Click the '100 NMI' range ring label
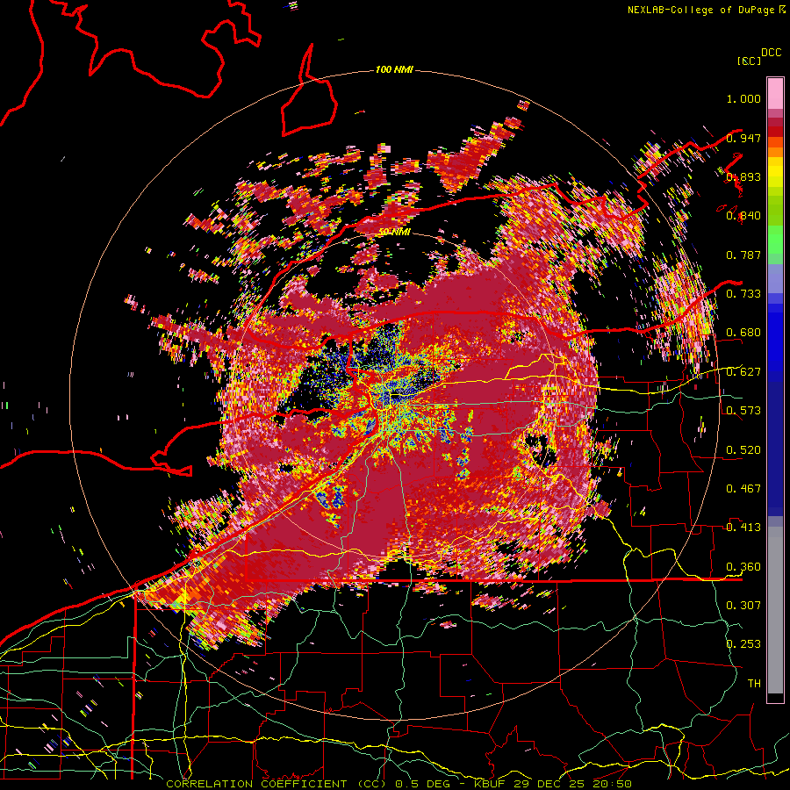The height and width of the screenshot is (790, 790). click(x=394, y=69)
